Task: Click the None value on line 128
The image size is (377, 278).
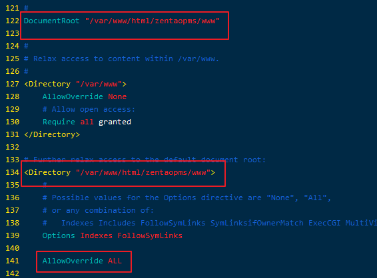Action: click(x=117, y=96)
